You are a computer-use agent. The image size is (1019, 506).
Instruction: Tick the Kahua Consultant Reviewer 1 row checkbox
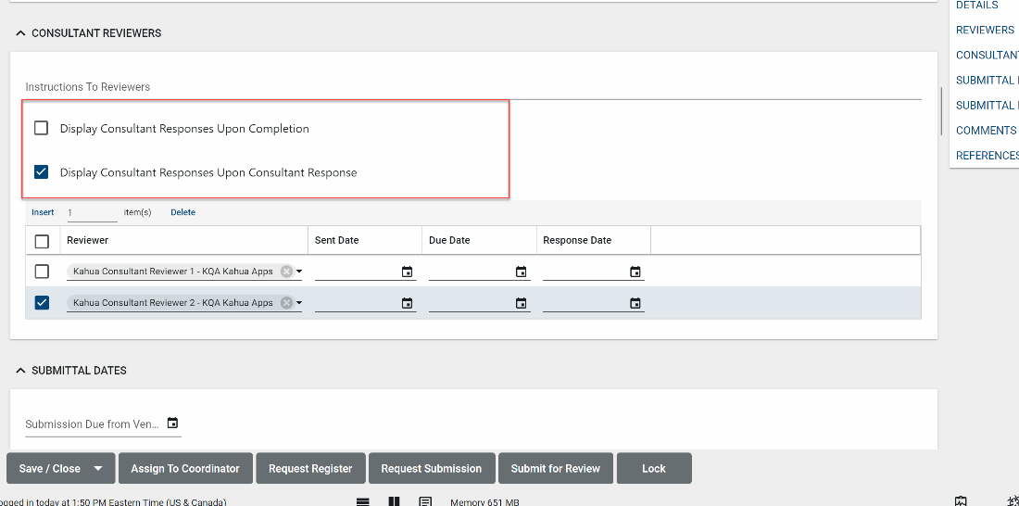click(42, 272)
